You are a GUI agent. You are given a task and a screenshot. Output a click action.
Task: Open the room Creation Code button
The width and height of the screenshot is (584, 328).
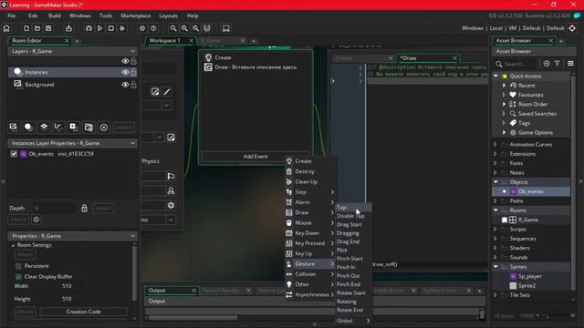[x=83, y=312]
